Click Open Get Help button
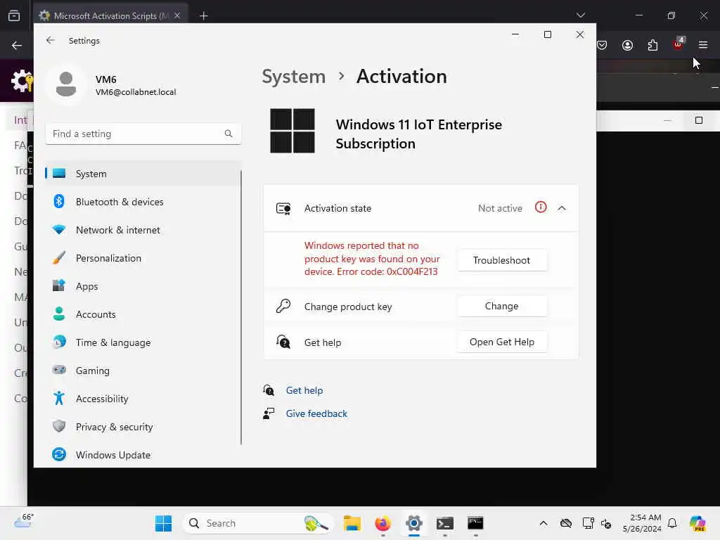This screenshot has width=720, height=540. pyautogui.click(x=502, y=342)
